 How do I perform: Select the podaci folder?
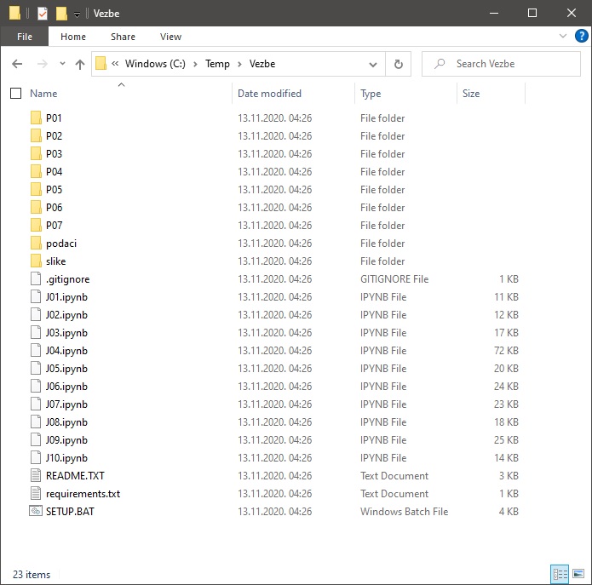pos(61,244)
